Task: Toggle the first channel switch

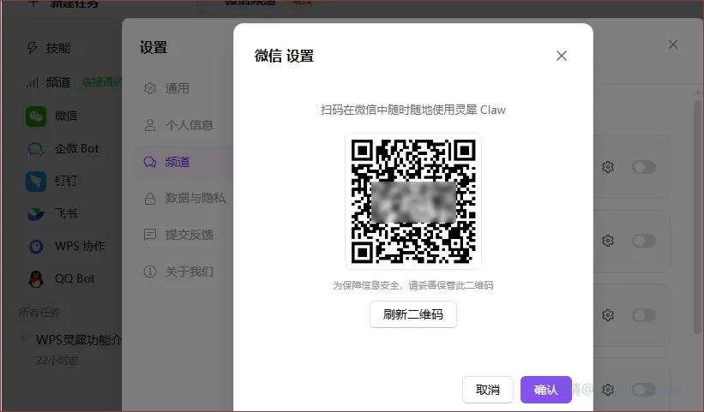Action: pyautogui.click(x=644, y=167)
